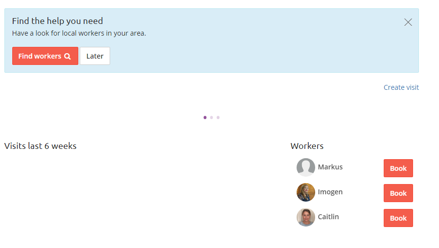
Task: Open Caitlin's profile photo
Action: [x=306, y=217]
